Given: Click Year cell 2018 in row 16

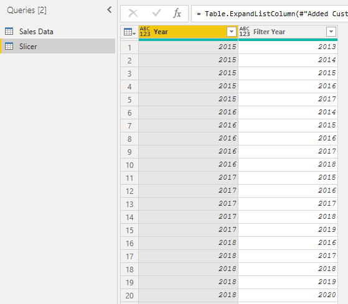Looking at the screenshot, I should 188,243.
